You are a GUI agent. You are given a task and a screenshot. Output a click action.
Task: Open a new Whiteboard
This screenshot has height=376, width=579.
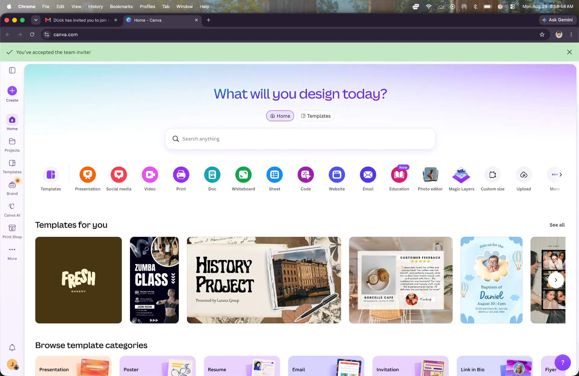coord(243,174)
